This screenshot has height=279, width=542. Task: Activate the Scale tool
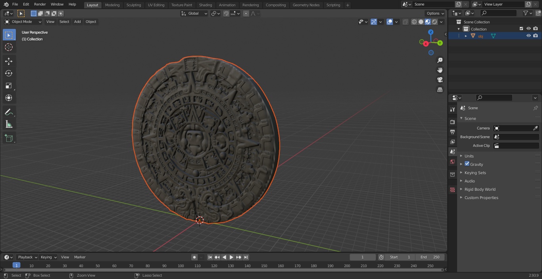click(x=9, y=85)
